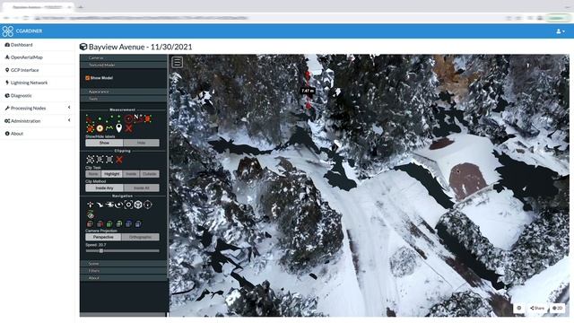Remove all clipping volumes with red X
This screenshot has height=323, width=574.
click(x=119, y=160)
